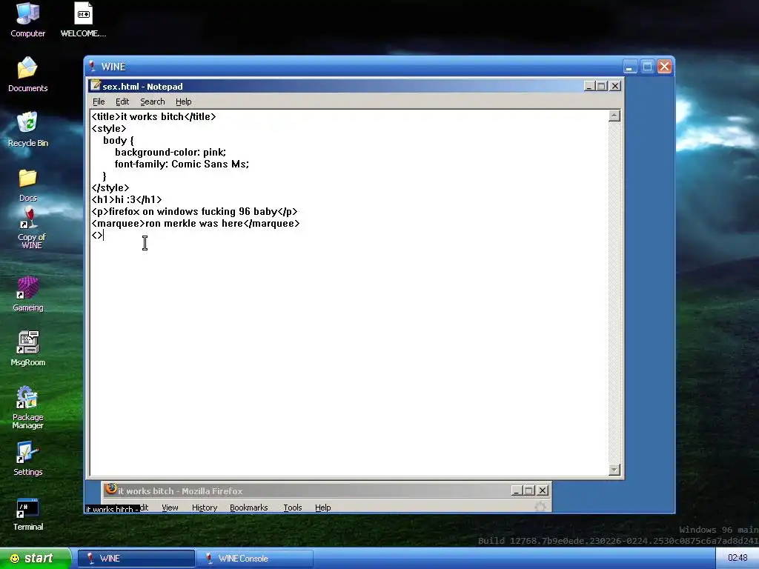759x569 pixels.
Task: Open the Firefox Tools menu
Action: tap(292, 507)
